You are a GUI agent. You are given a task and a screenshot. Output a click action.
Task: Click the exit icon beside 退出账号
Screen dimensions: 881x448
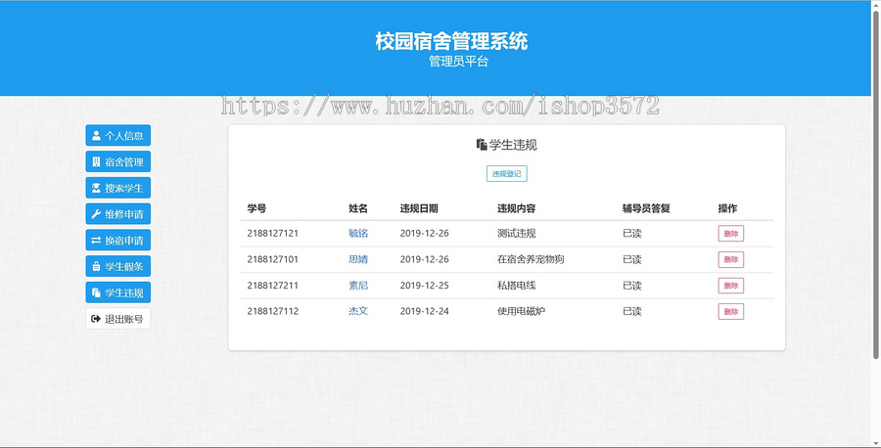tap(96, 319)
